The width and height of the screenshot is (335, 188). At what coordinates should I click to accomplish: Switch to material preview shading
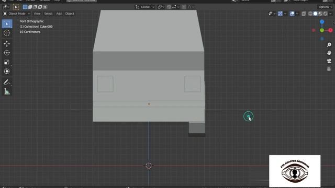tap(320, 14)
